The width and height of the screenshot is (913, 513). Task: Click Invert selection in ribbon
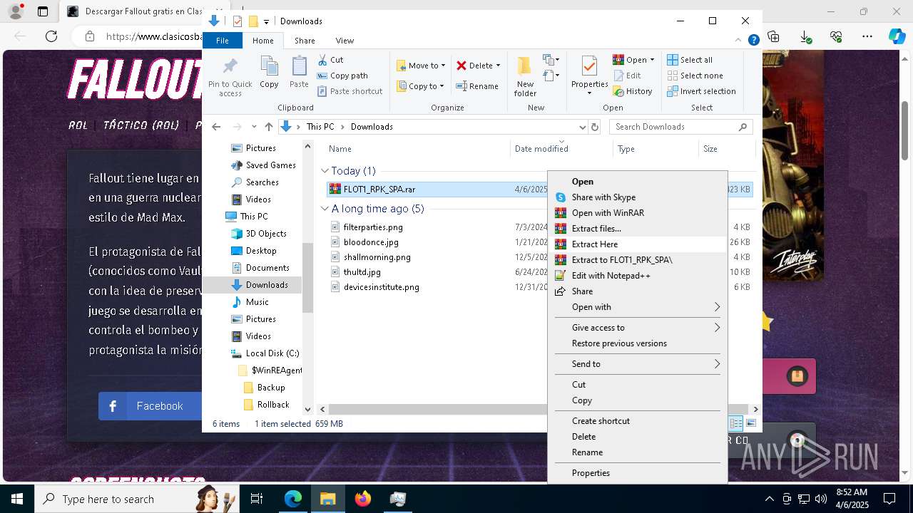(x=701, y=91)
